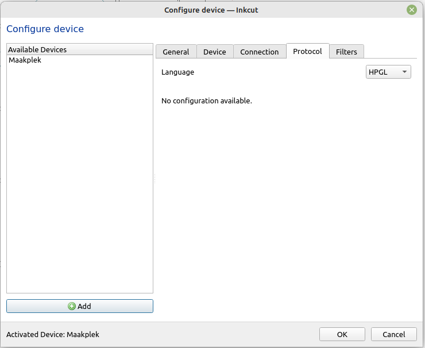Select Maakplek in the device list

[x=25, y=60]
